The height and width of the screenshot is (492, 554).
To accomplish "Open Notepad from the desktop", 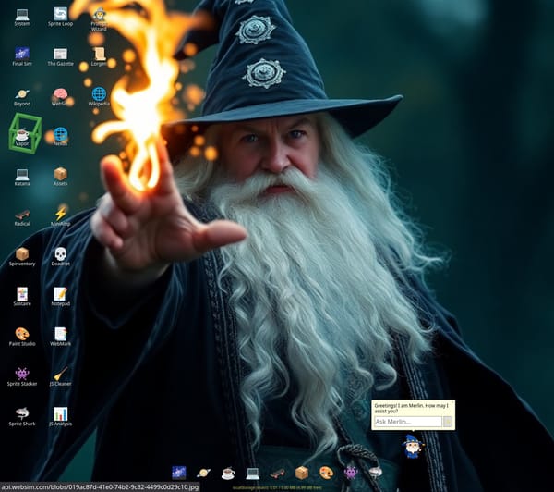I will [x=60, y=297].
